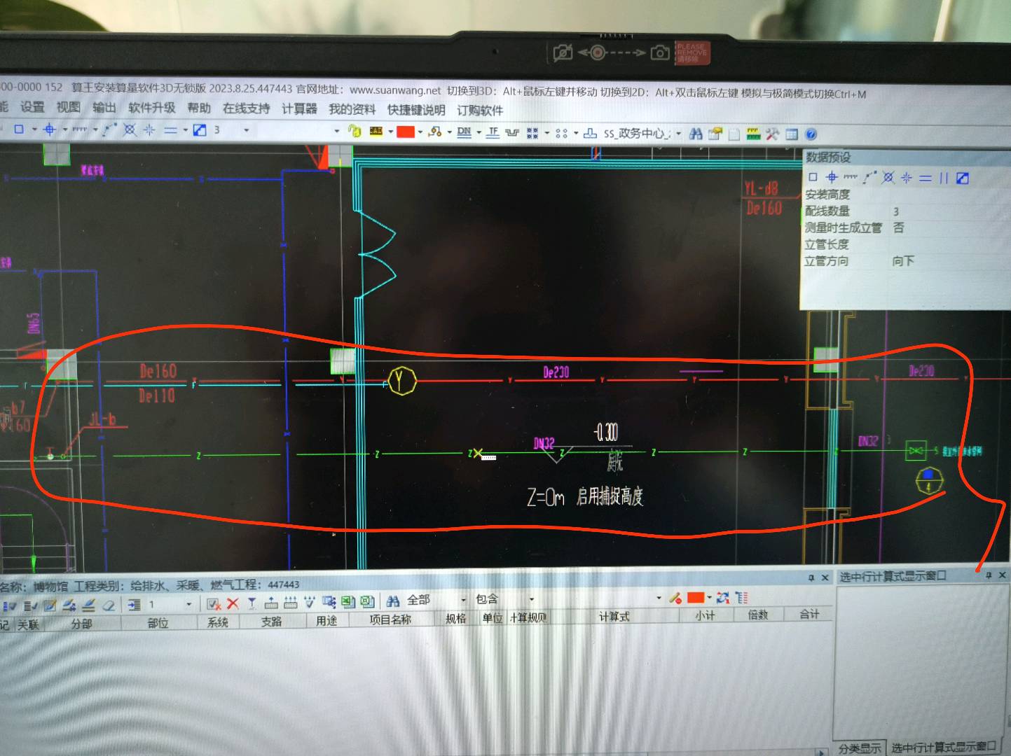Toggle pin on the table panel
Screen dimensions: 1011x756
point(811,577)
